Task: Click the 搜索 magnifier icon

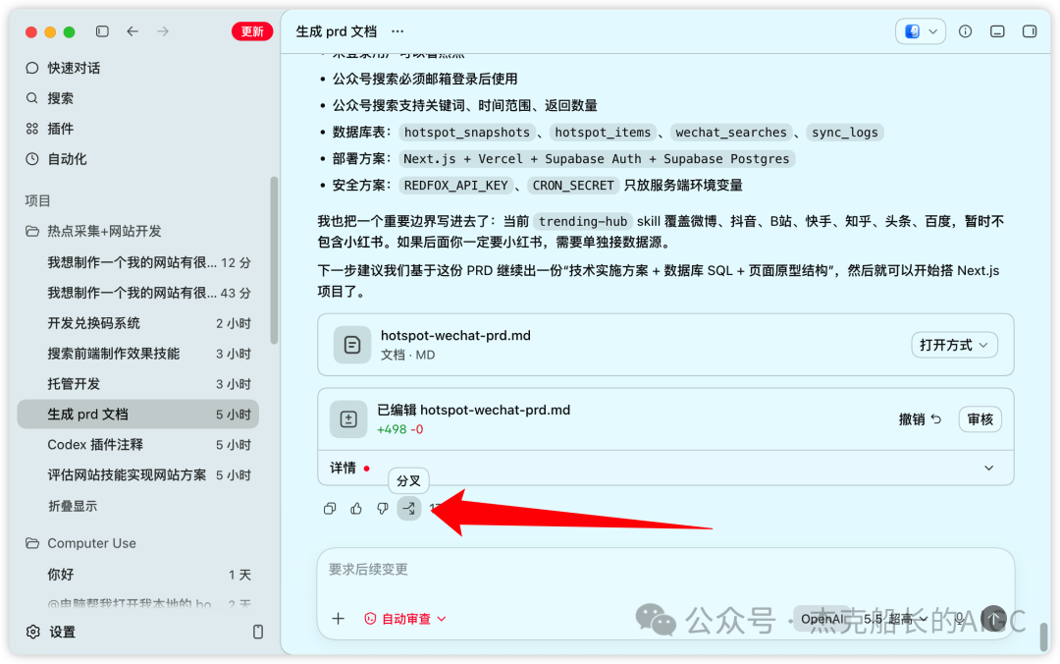Action: click(x=31, y=98)
